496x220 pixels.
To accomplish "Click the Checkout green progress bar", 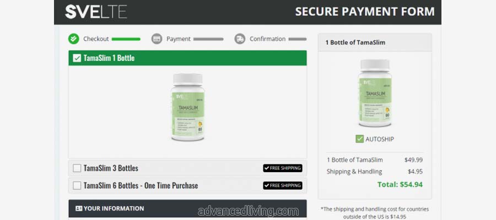I will click(126, 39).
